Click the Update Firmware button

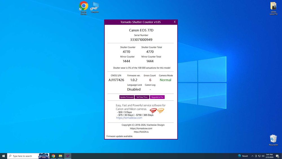coord(127,97)
